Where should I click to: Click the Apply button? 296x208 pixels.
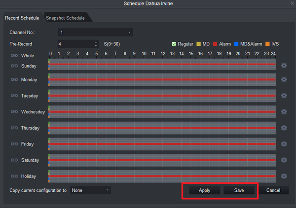pos(204,190)
